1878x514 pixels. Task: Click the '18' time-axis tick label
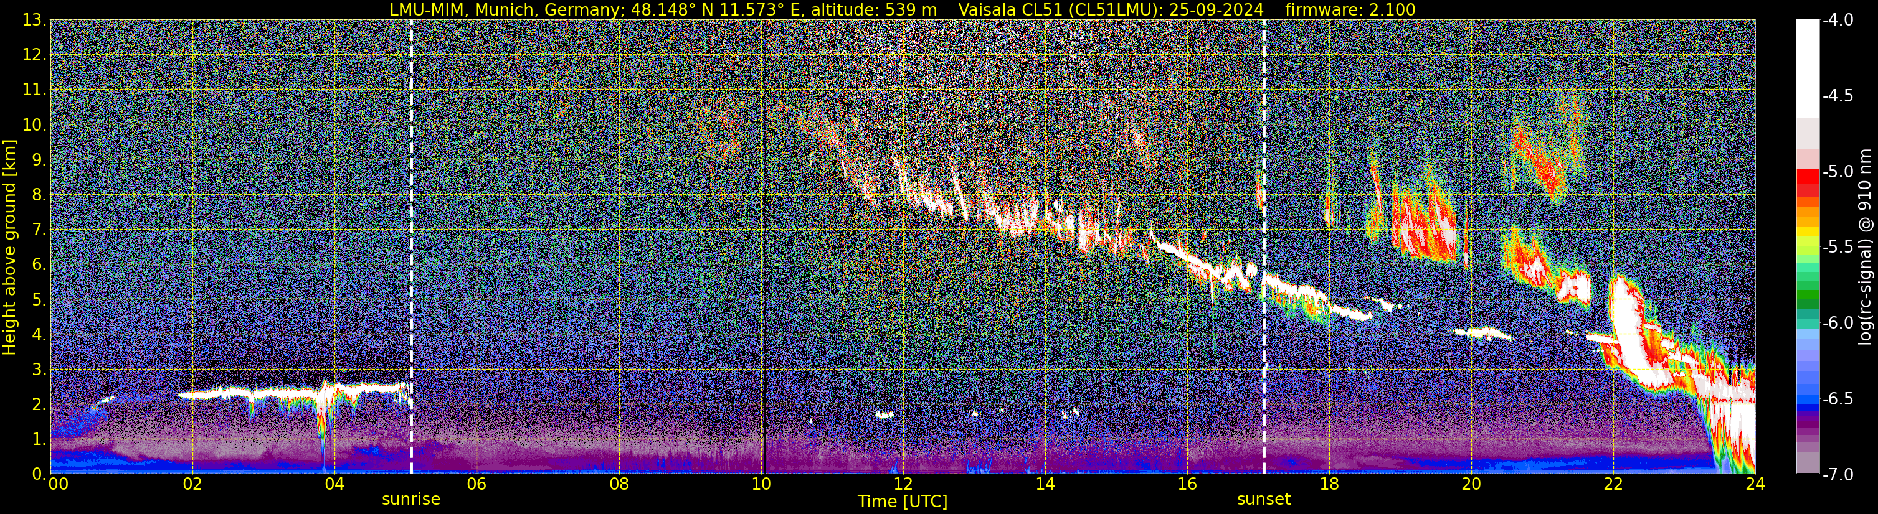1329,484
